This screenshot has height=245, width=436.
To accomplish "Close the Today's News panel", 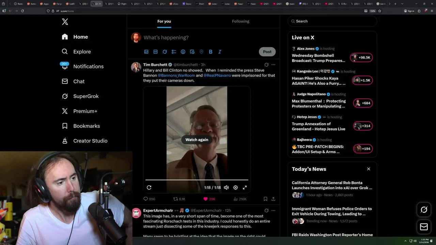I will click(369, 169).
